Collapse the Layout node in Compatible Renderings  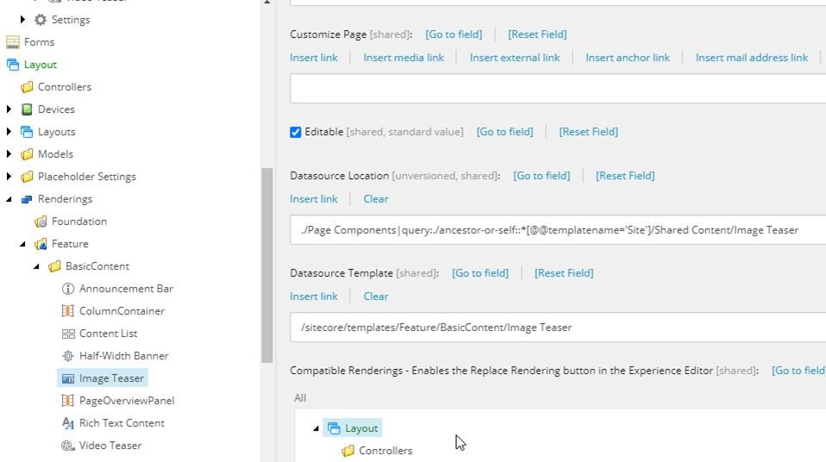316,428
